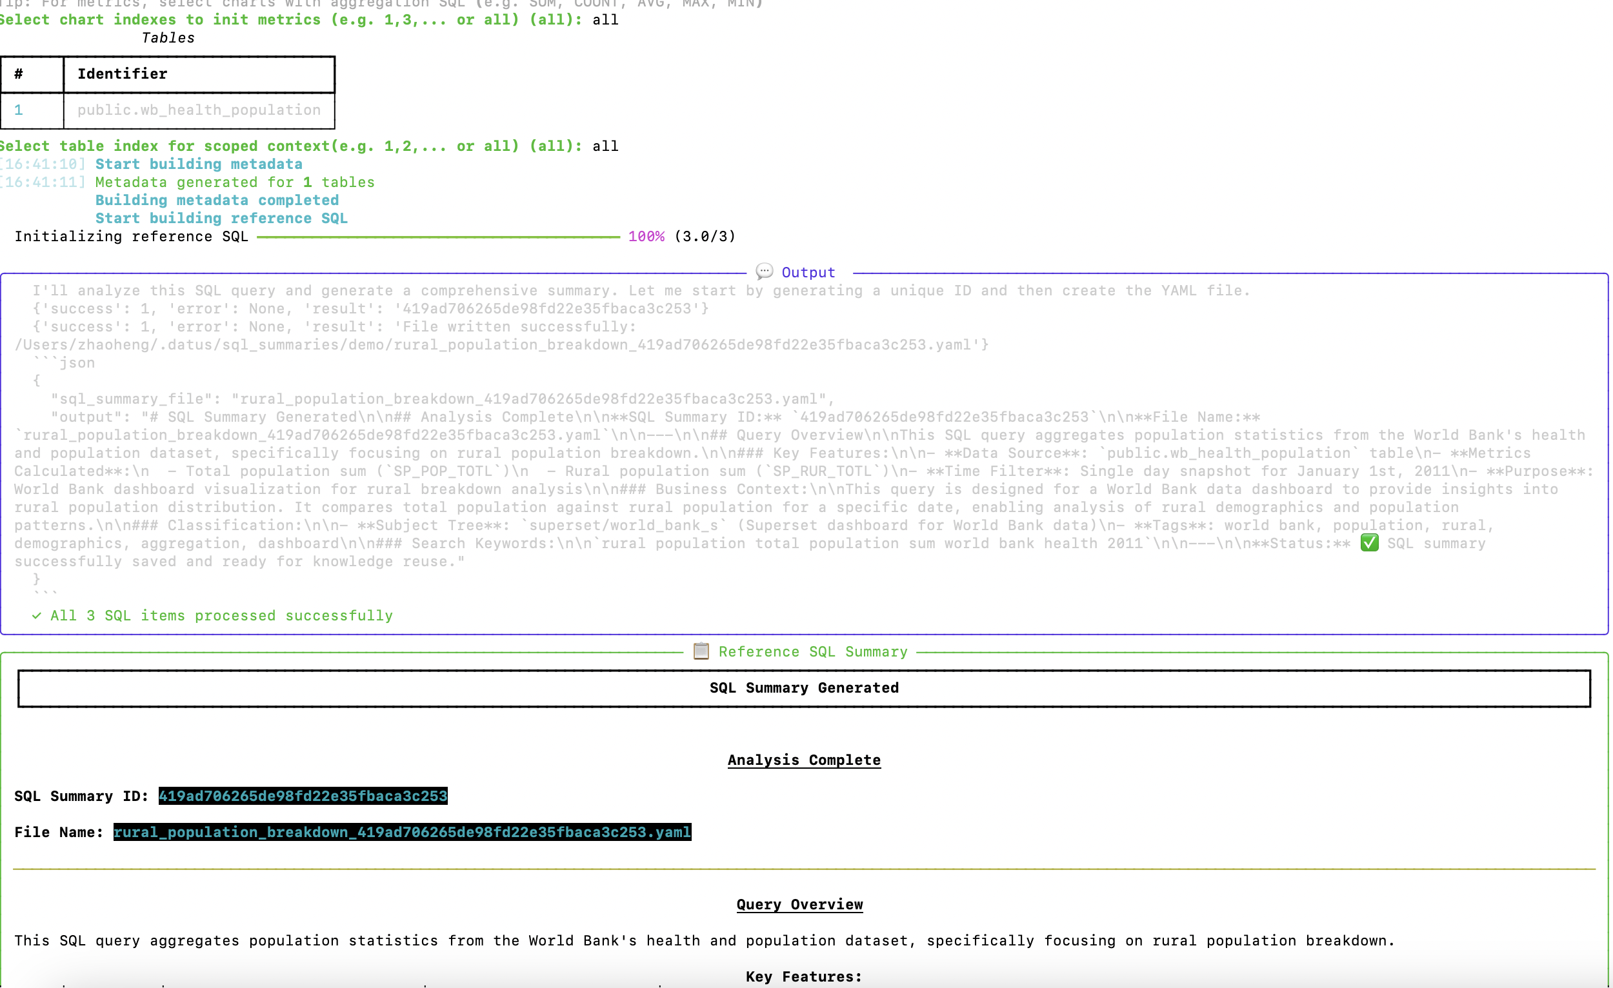Screen dimensions: 1613x988
Task: Click the highlighted yaml file name
Action: point(402,832)
